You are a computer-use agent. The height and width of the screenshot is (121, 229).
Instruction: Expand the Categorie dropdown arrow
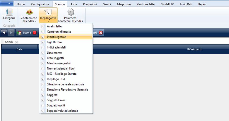click(9, 21)
